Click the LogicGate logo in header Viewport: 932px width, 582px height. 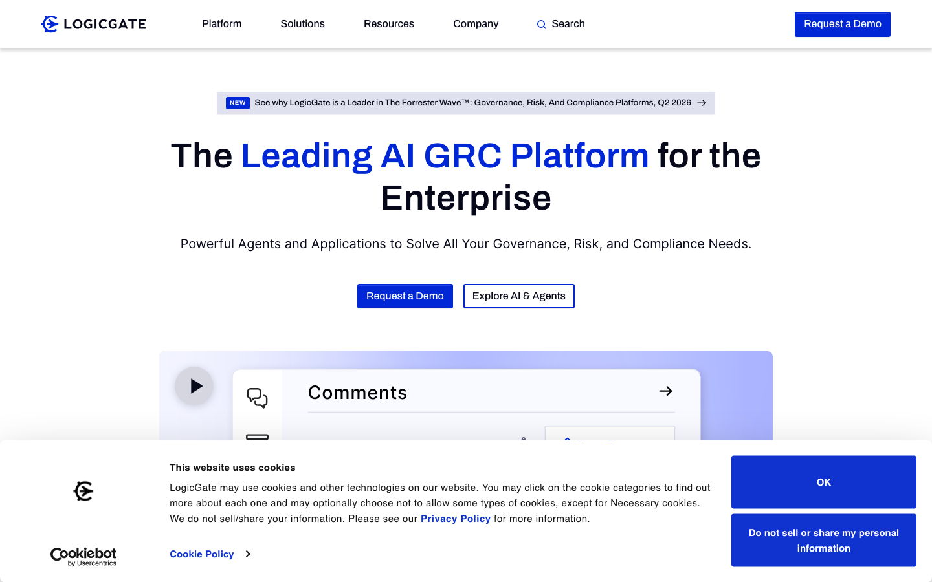coord(94,24)
